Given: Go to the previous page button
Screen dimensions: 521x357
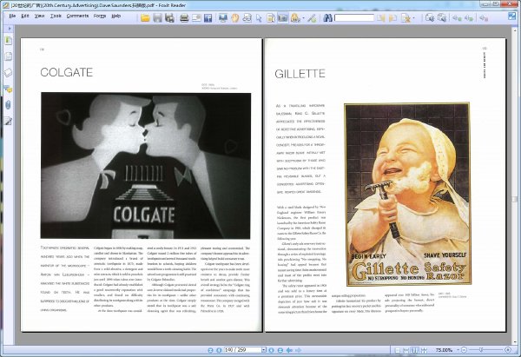Looking at the screenshot, I should [x=219, y=350].
